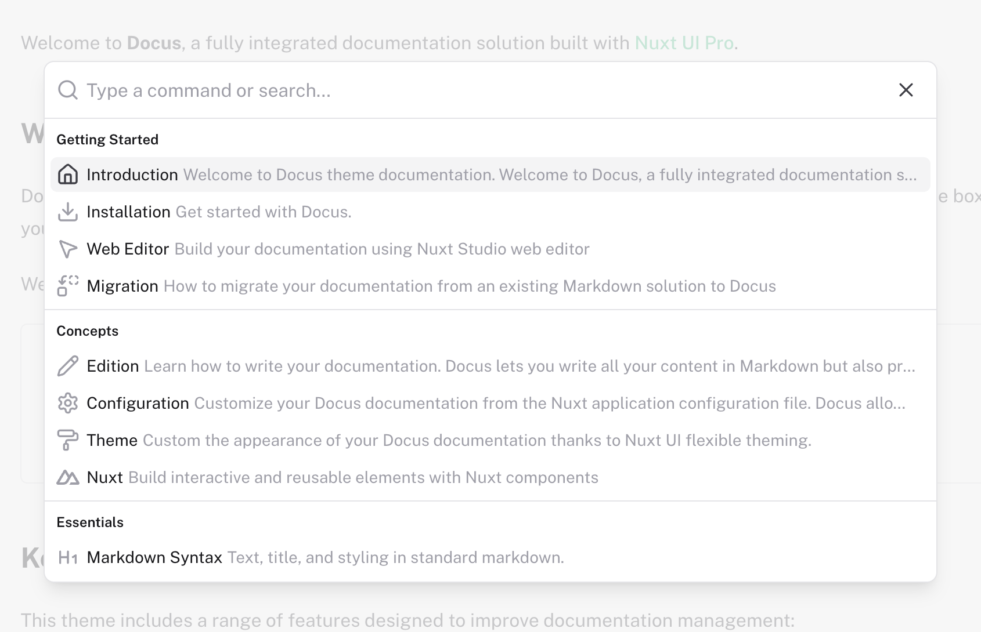Select Installation under Getting Started
Viewport: 981px width, 632px height.
(x=129, y=212)
